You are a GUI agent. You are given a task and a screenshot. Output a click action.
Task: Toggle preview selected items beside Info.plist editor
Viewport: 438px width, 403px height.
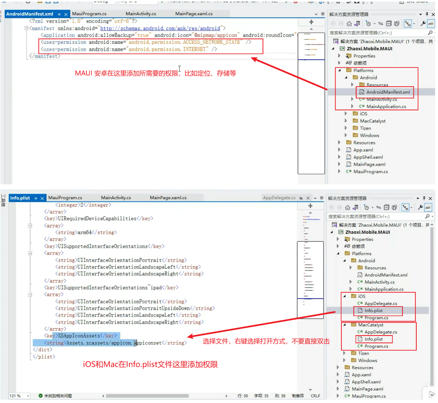coord(428,207)
